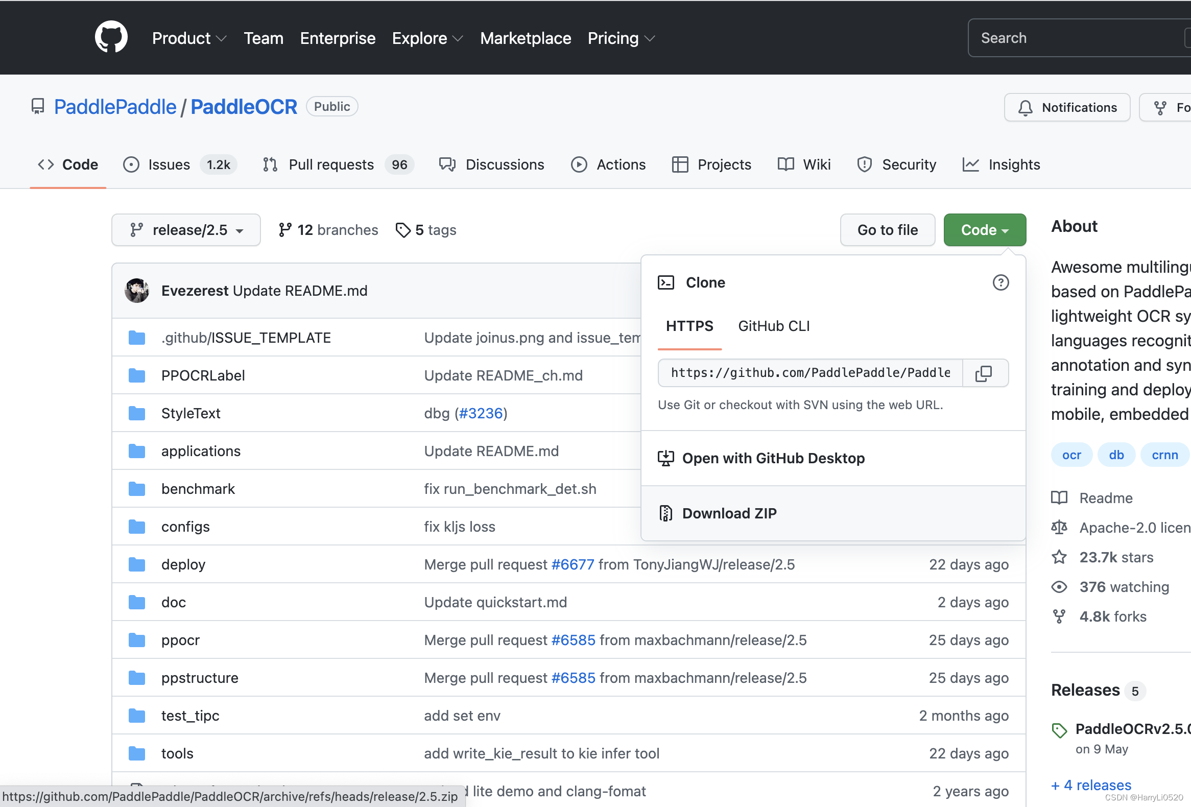Open with GitHub Desktop

[x=772, y=458]
